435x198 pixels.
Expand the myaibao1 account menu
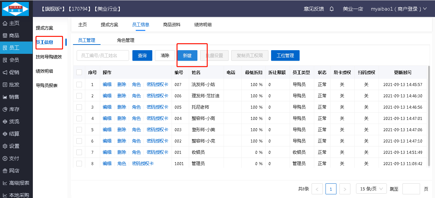click(399, 9)
